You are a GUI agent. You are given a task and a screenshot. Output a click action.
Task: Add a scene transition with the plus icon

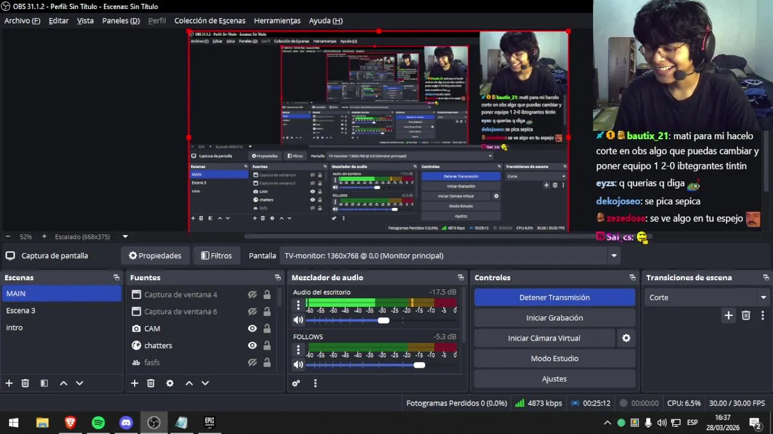click(728, 315)
